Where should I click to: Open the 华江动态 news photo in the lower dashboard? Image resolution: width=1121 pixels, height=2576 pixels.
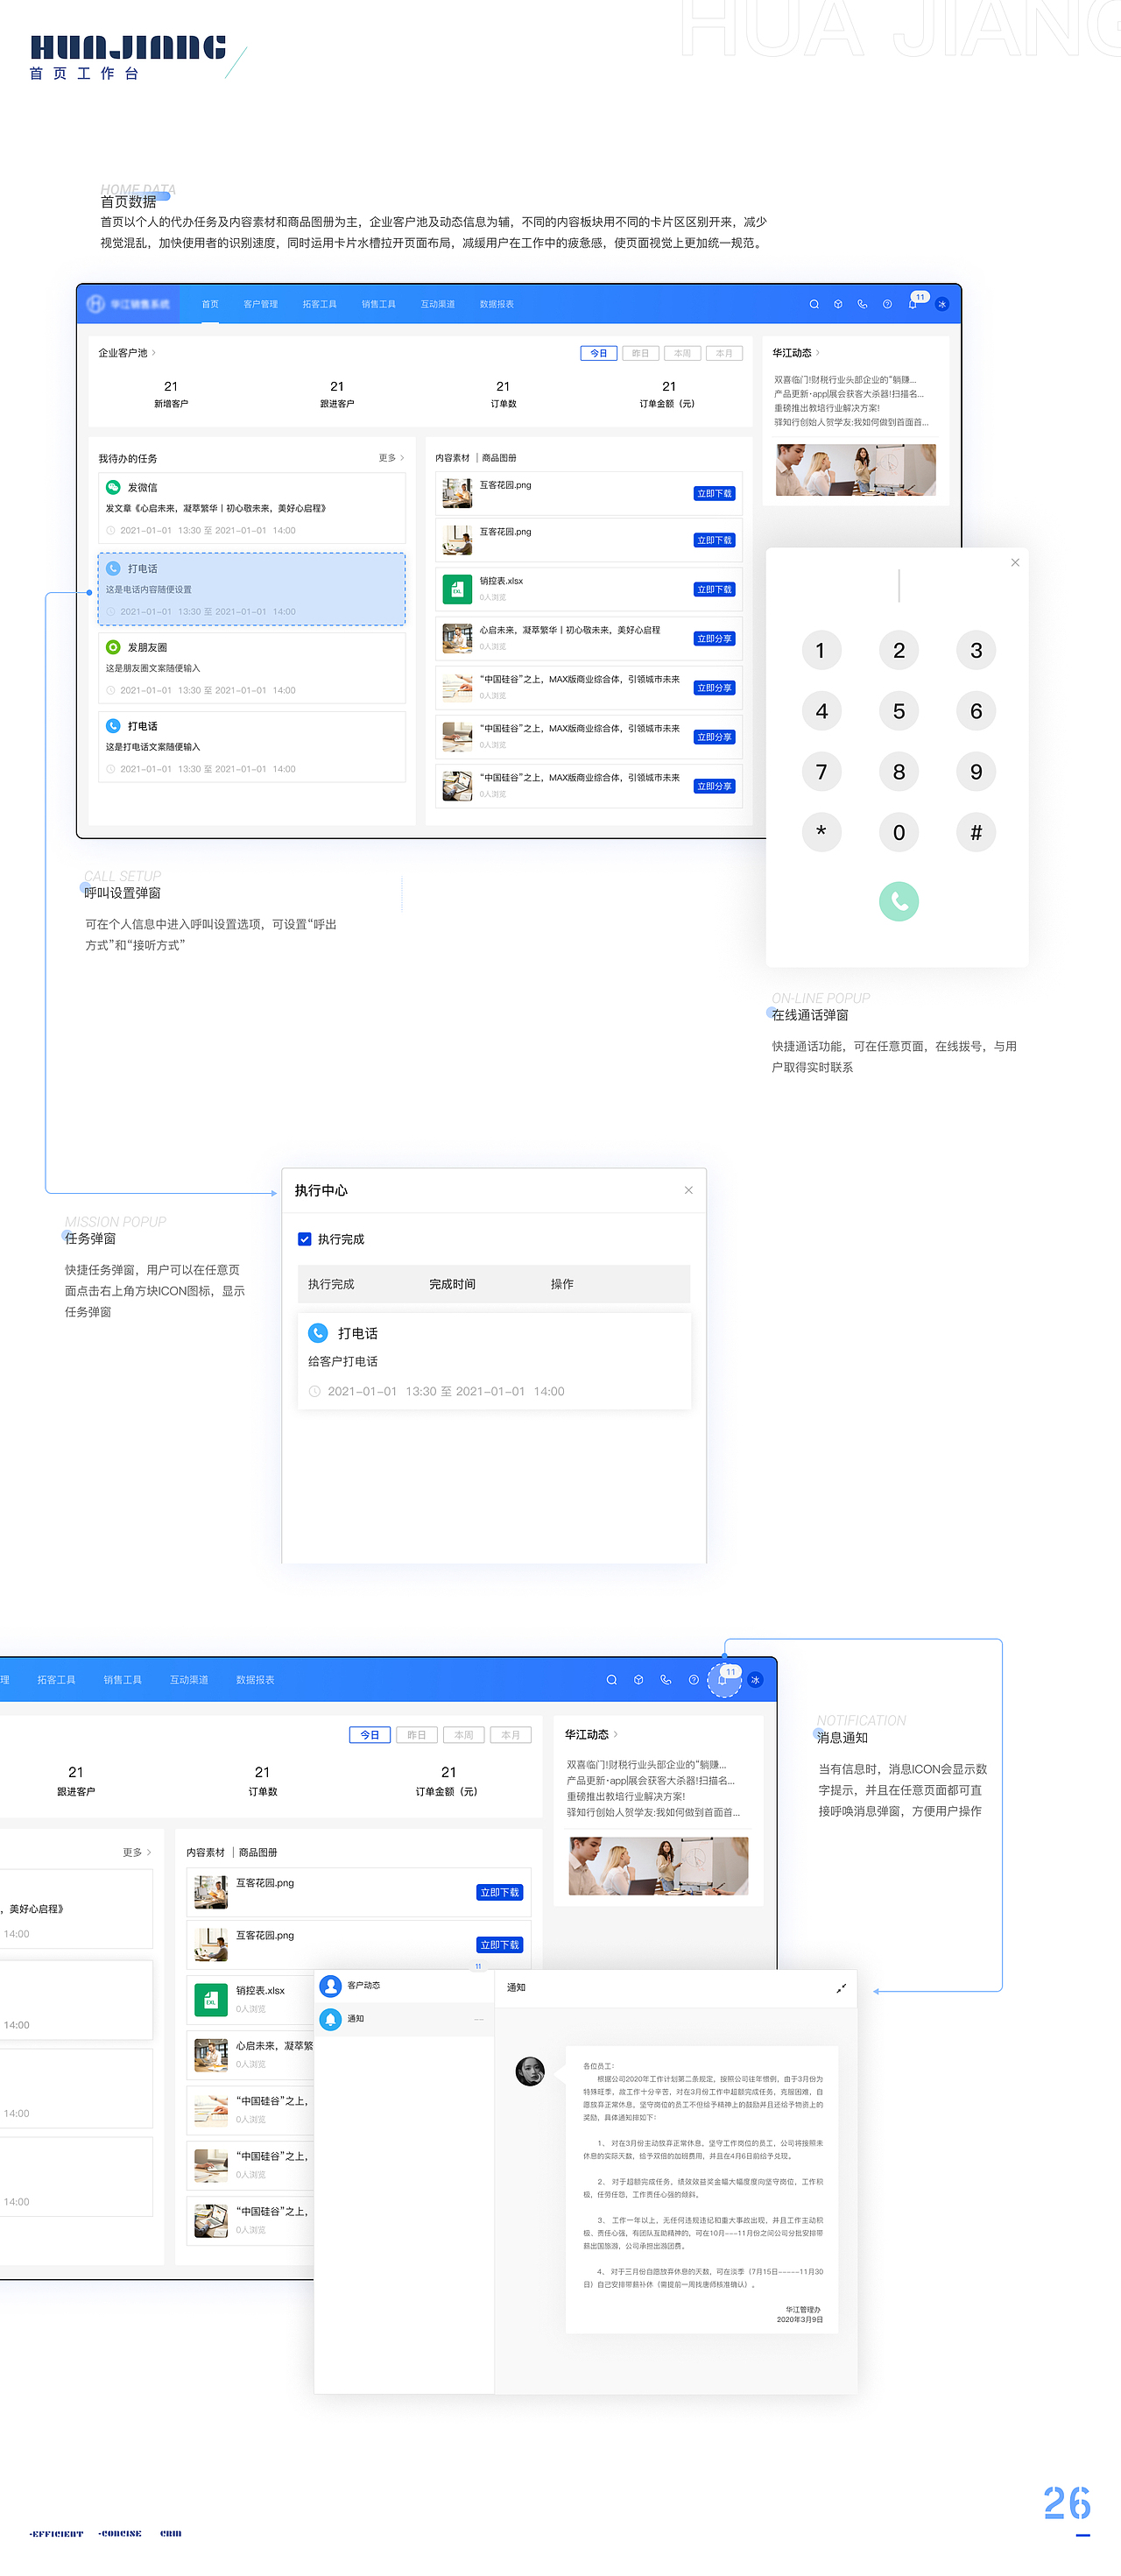tap(658, 1866)
